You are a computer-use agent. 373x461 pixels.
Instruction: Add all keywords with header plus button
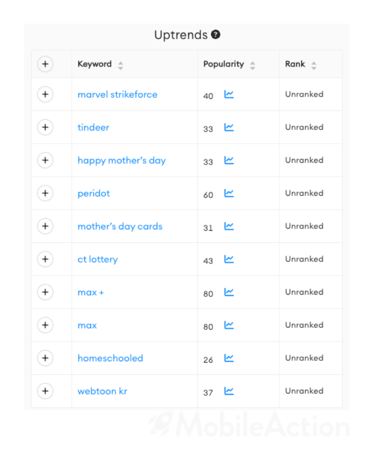(x=45, y=64)
